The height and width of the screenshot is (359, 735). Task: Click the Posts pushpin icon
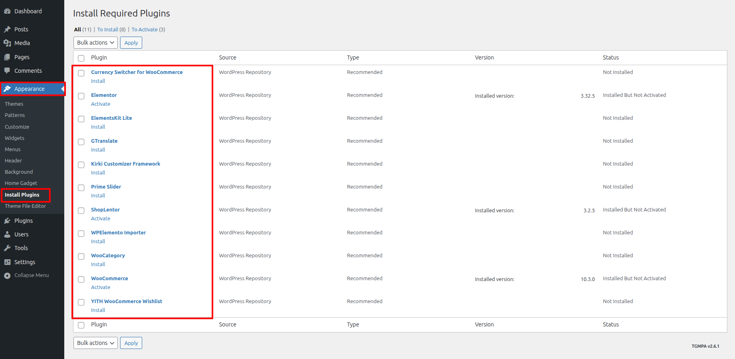[7, 29]
